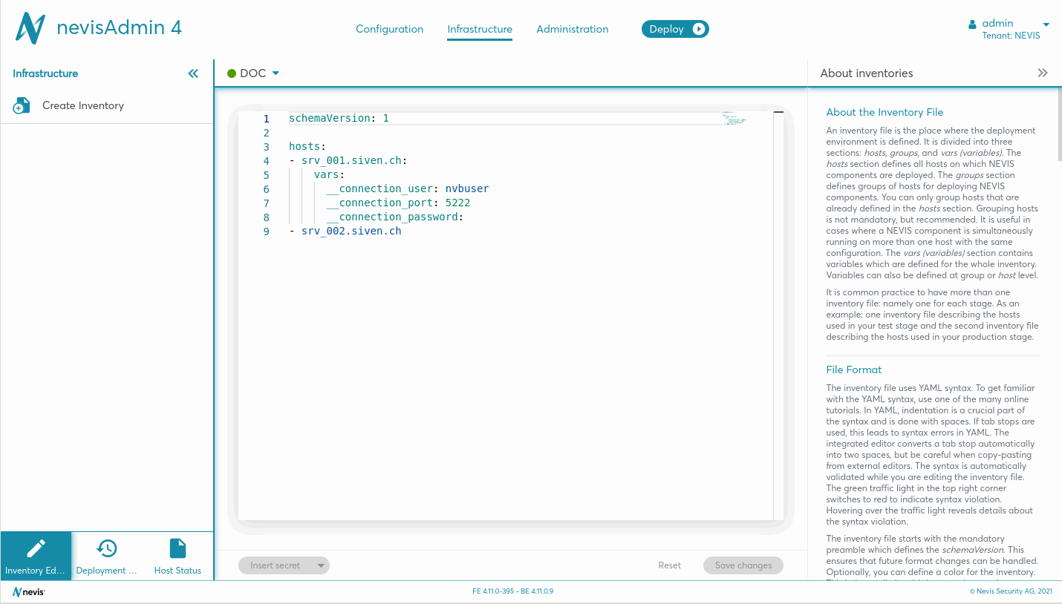This screenshot has height=604, width=1062.
Task: Open the Host Status document icon
Action: (x=177, y=549)
